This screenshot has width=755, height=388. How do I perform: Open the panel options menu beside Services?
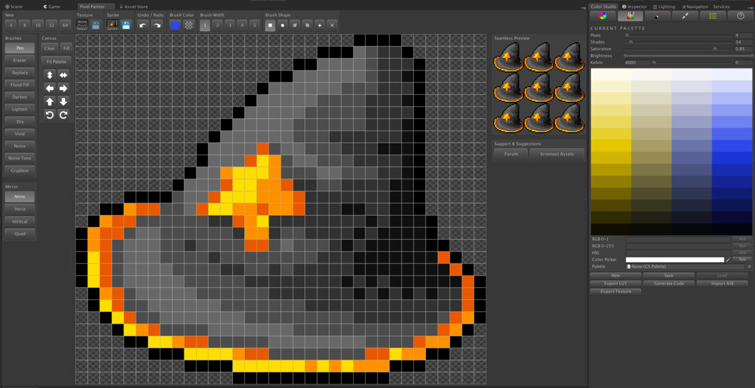coord(749,7)
